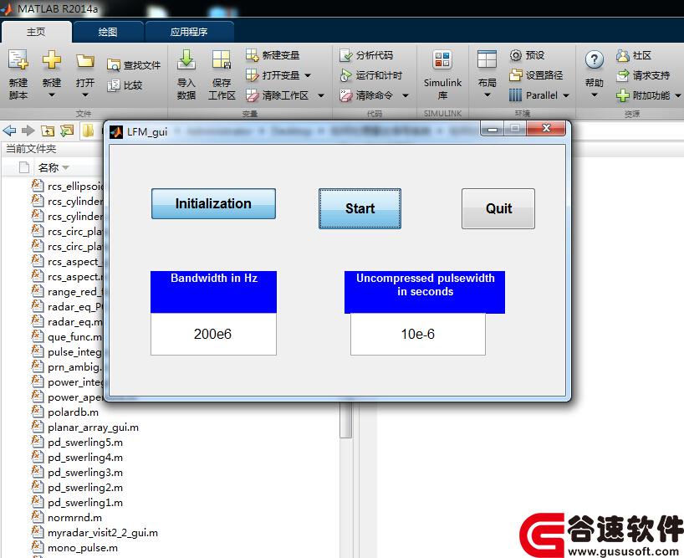Expand the 打开变量 dropdown arrow
The image size is (684, 558).
click(308, 75)
